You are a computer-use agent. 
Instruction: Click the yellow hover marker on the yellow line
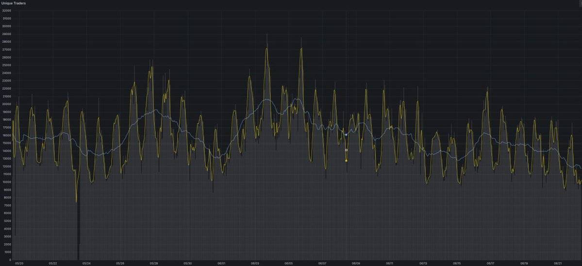click(x=346, y=160)
